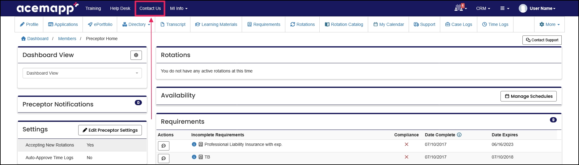
Task: Click the Accepting New Rotations setting row
Action: point(82,145)
